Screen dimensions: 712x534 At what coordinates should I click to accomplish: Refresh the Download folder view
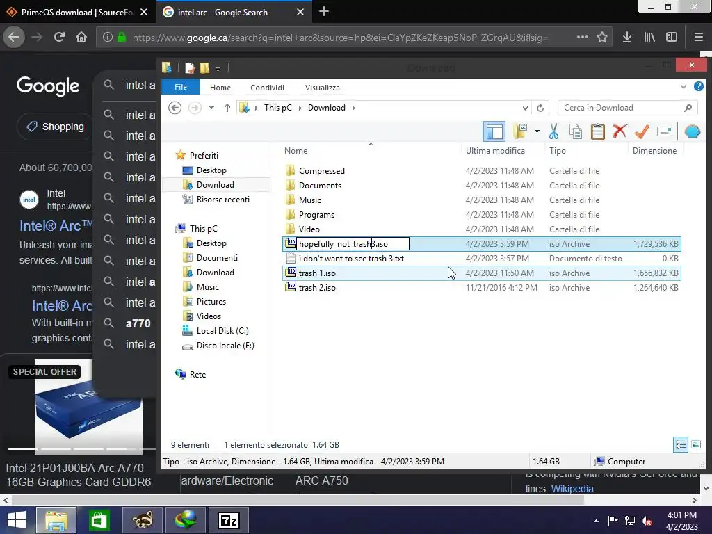[540, 108]
